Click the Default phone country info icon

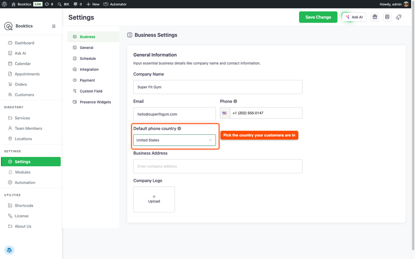coord(179,128)
